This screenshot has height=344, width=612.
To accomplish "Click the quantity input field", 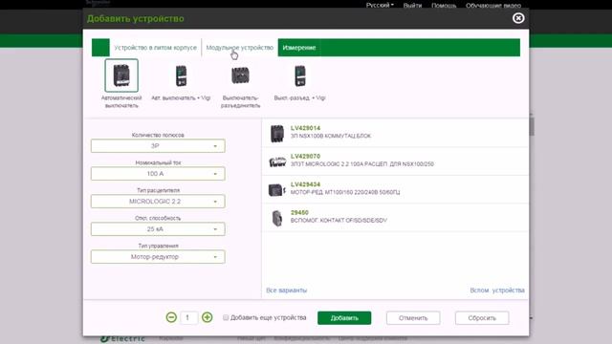I will click(x=189, y=318).
